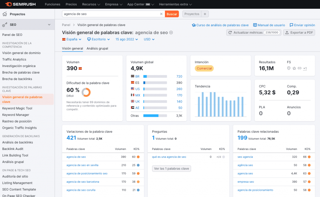Open the España database dropdown
The height and width of the screenshot is (197, 320).
click(x=72, y=39)
